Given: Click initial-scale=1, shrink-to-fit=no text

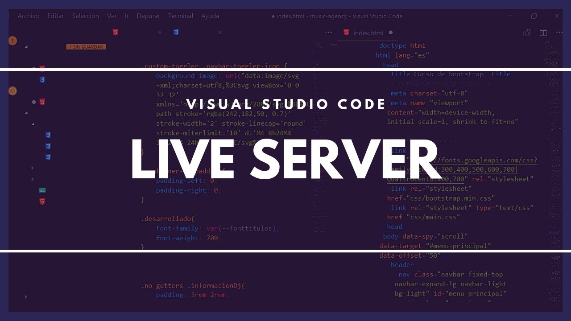Looking at the screenshot, I should pyautogui.click(x=452, y=122).
